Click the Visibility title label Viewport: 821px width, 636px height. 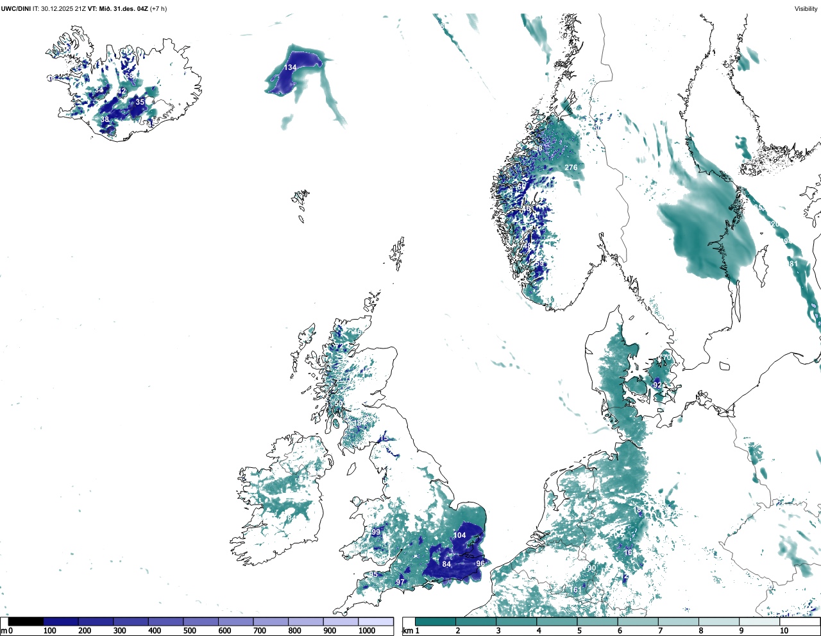[x=806, y=8]
